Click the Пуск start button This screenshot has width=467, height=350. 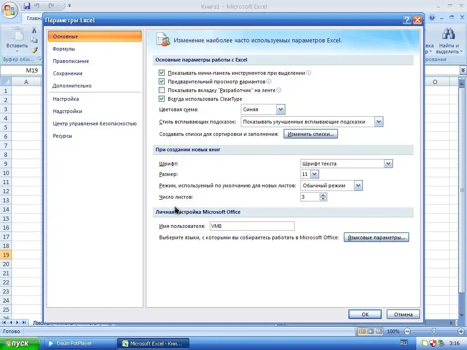point(20,344)
